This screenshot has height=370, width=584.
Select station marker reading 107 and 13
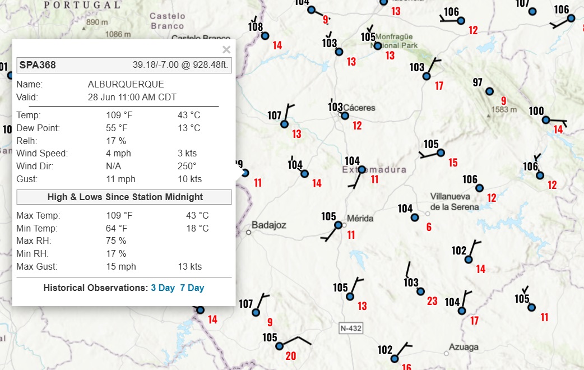point(284,124)
